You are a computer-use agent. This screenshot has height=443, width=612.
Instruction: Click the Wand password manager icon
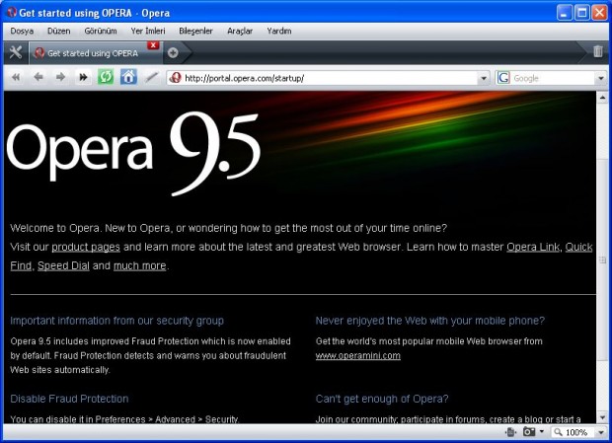coord(151,77)
